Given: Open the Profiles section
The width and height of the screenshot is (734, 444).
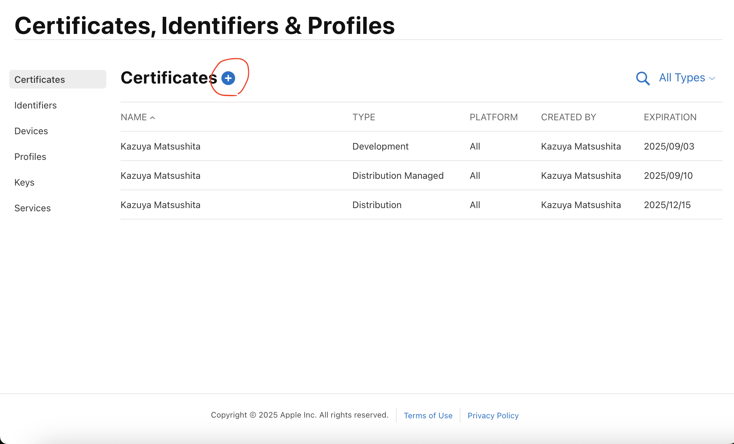Looking at the screenshot, I should click(30, 157).
